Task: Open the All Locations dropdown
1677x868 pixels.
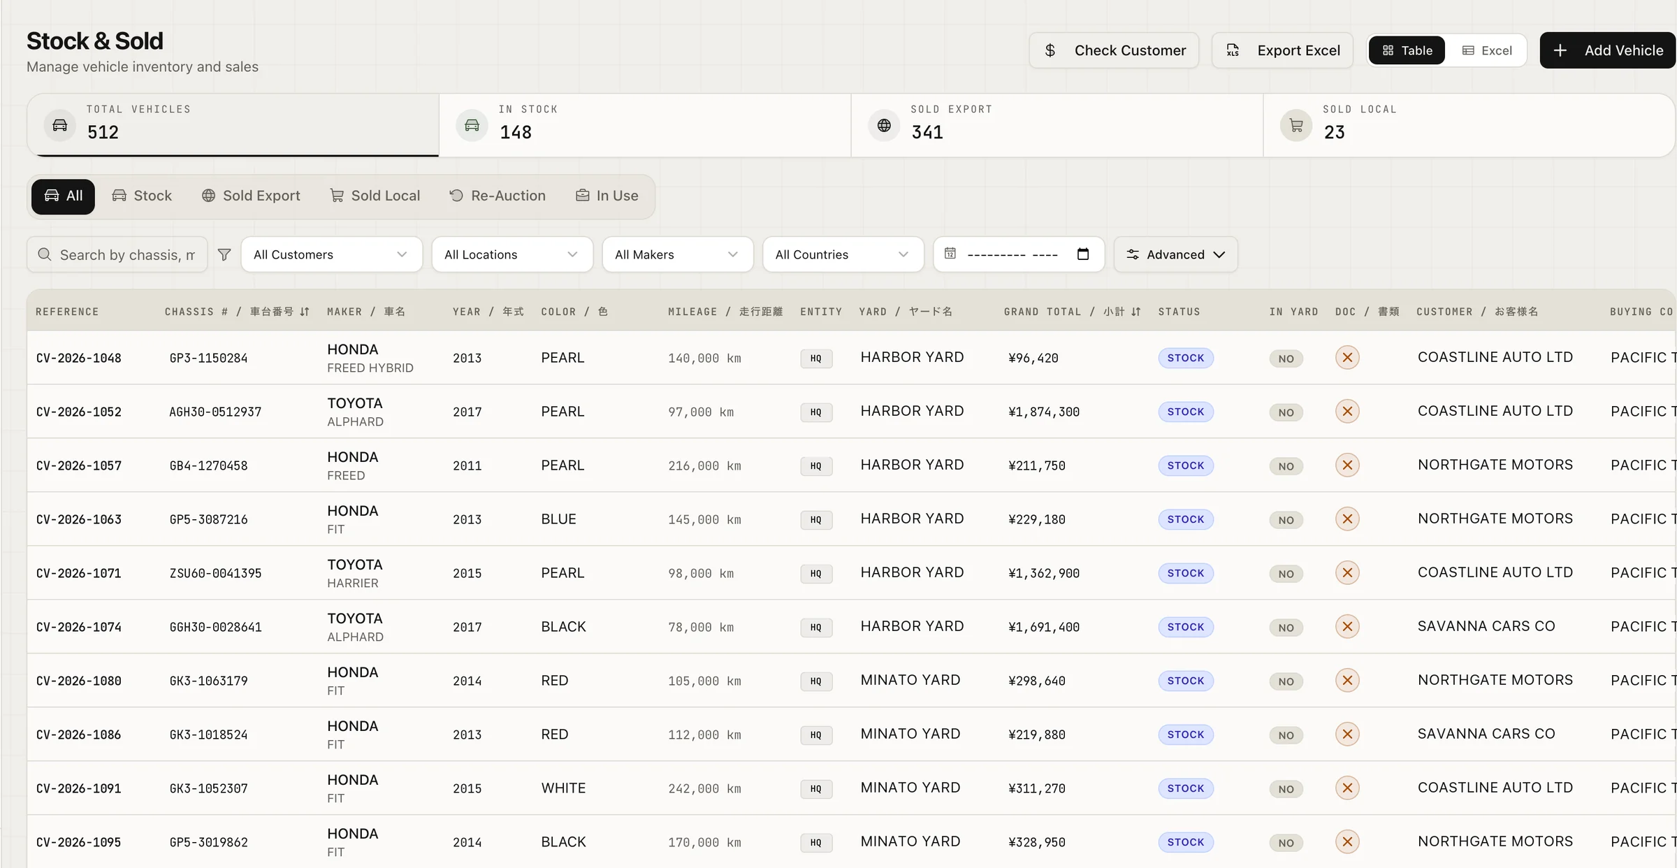Action: pyautogui.click(x=512, y=254)
